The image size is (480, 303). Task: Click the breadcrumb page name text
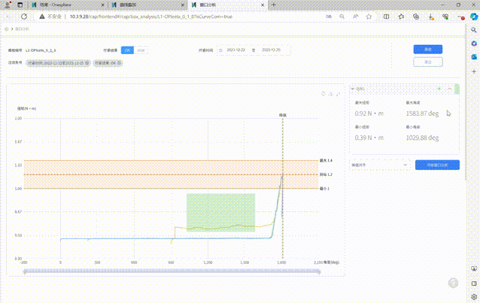22,29
